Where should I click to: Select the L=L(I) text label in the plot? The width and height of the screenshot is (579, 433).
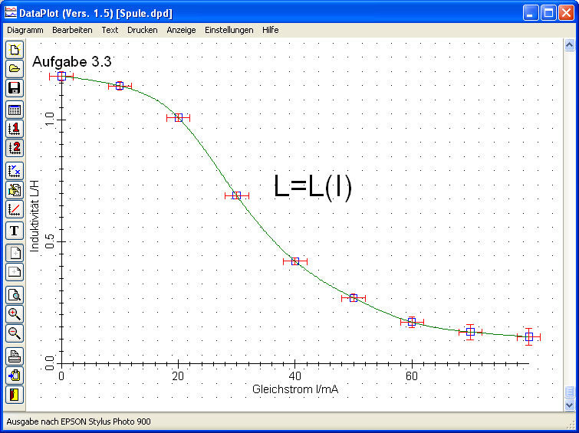[312, 187]
